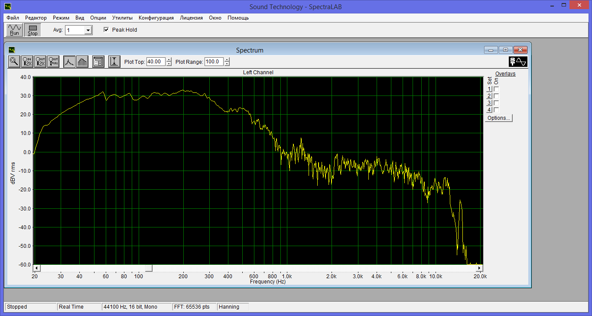Click the Avg value field
592x316 pixels.
(x=75, y=30)
